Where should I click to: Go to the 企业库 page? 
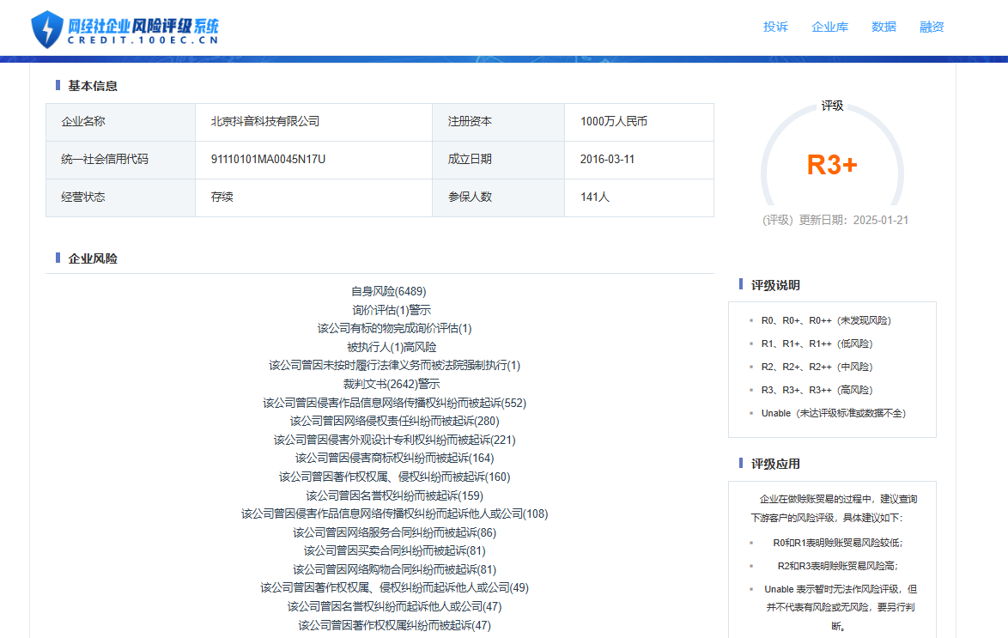[x=829, y=27]
